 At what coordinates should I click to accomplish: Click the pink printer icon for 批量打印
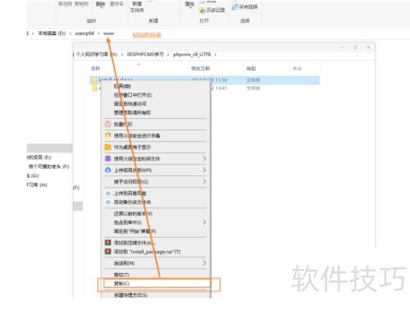[107, 124]
